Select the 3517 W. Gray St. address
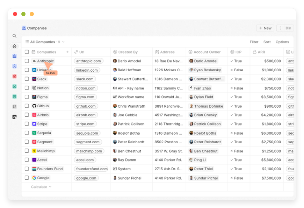 [x=169, y=151]
